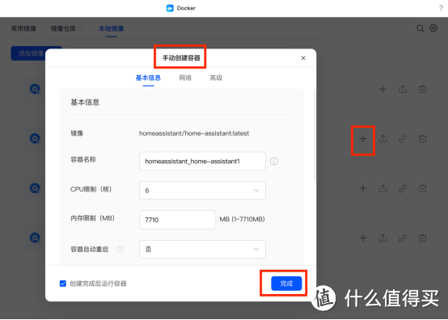Click the export icon in the second image row
The height and width of the screenshot is (320, 448).
pos(382,139)
